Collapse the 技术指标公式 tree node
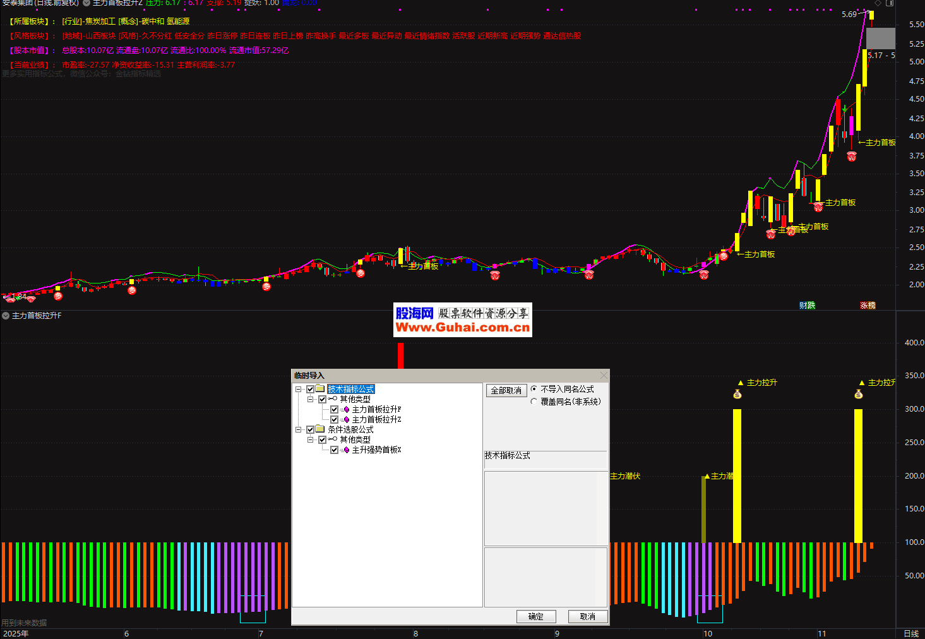This screenshot has width=925, height=639. [299, 390]
